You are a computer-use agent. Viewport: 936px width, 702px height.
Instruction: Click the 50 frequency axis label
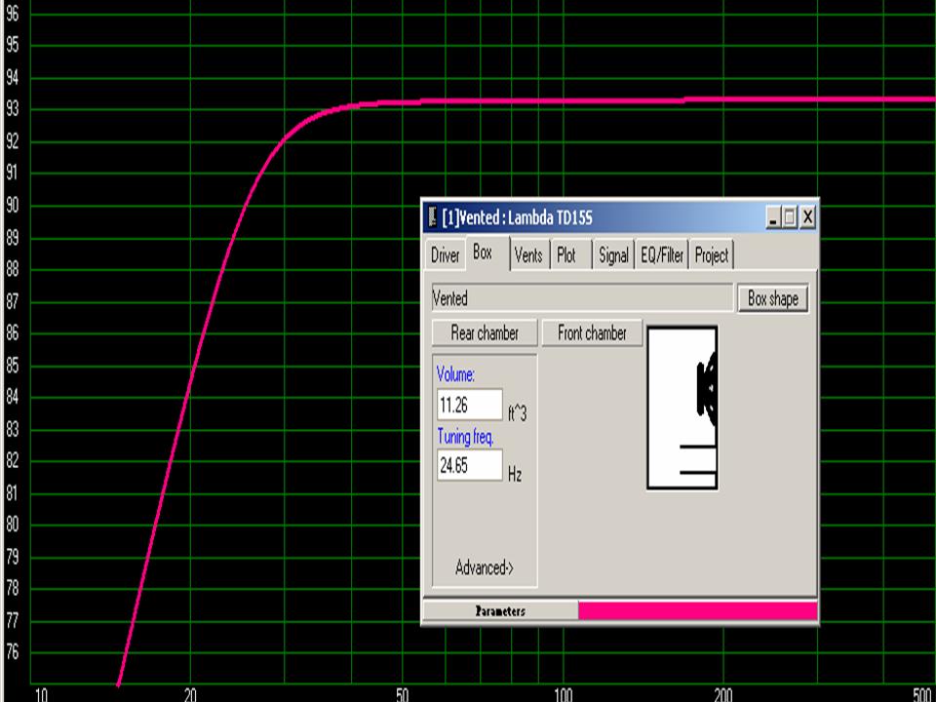click(x=402, y=694)
